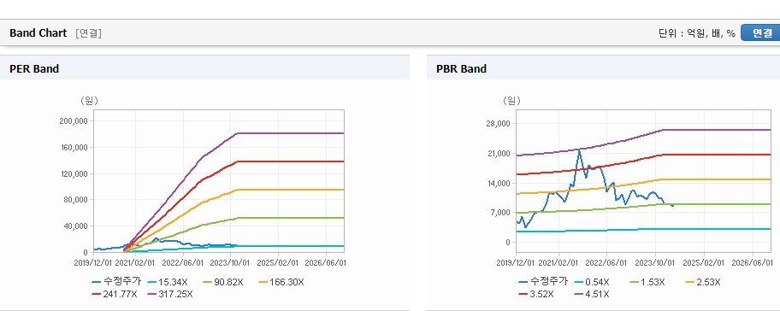
Task: Click the (원) unit label above PER chart
Action: [90, 100]
